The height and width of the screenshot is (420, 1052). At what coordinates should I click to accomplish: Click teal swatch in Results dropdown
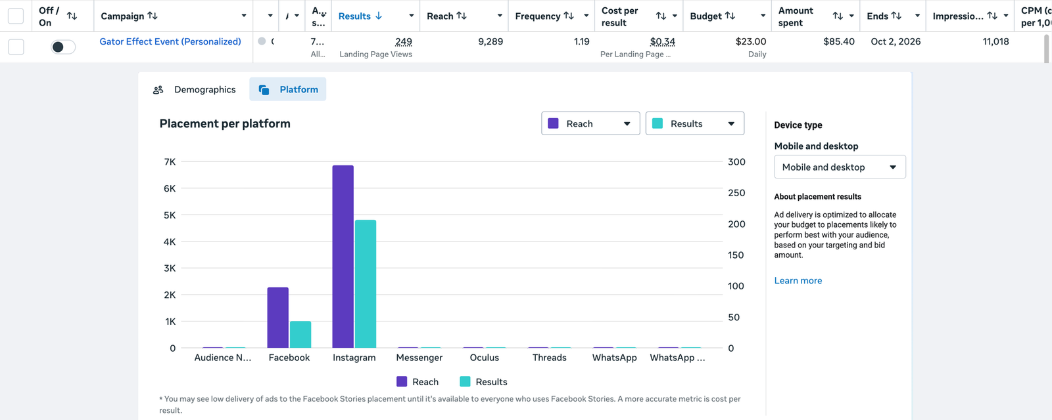coord(657,123)
